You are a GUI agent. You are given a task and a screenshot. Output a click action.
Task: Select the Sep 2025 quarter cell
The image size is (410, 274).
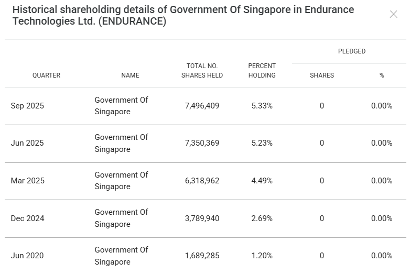[x=27, y=106]
